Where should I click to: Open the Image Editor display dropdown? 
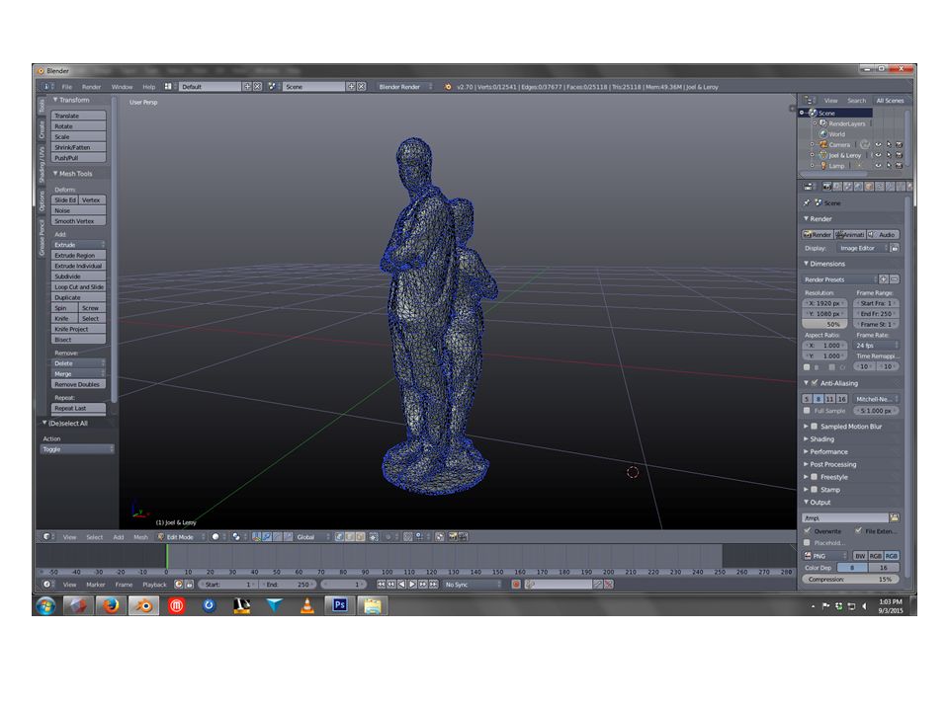(863, 248)
